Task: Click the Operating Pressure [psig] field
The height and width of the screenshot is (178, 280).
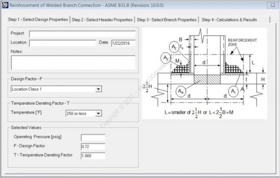Action: pyautogui.click(x=93, y=137)
